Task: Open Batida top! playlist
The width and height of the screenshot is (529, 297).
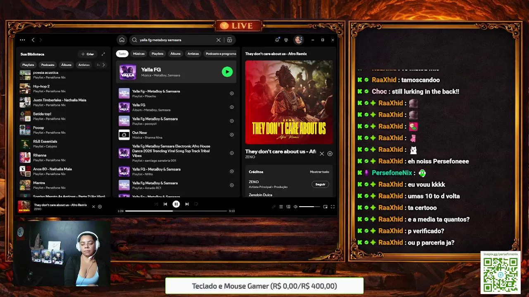Action: [64, 116]
